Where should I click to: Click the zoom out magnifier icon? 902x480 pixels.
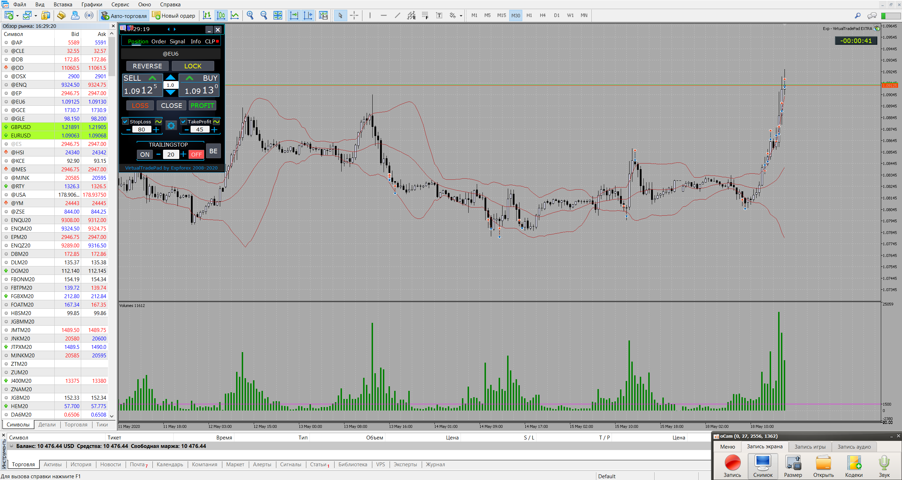(264, 16)
